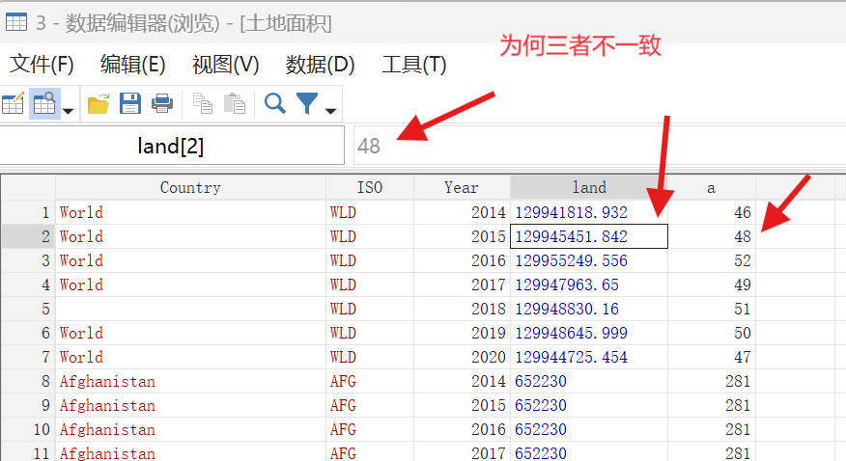The width and height of the screenshot is (846, 461).
Task: Click a column value 52
Action: click(712, 260)
